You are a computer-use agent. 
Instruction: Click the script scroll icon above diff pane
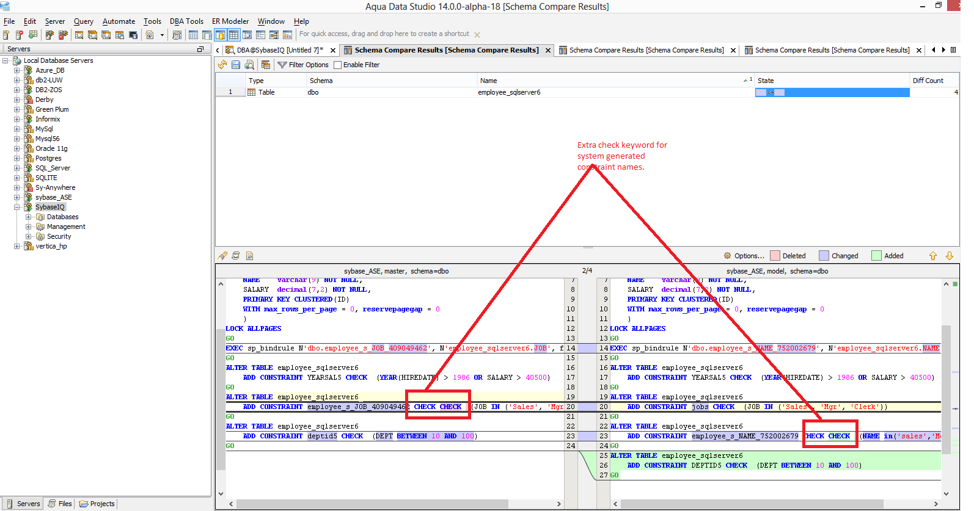(x=236, y=256)
